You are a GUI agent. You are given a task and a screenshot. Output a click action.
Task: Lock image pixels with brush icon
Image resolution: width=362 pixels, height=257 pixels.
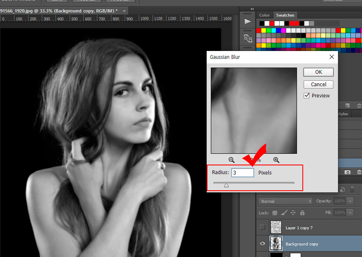(x=284, y=213)
